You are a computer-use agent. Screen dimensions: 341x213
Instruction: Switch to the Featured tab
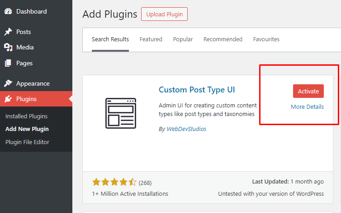click(x=151, y=39)
